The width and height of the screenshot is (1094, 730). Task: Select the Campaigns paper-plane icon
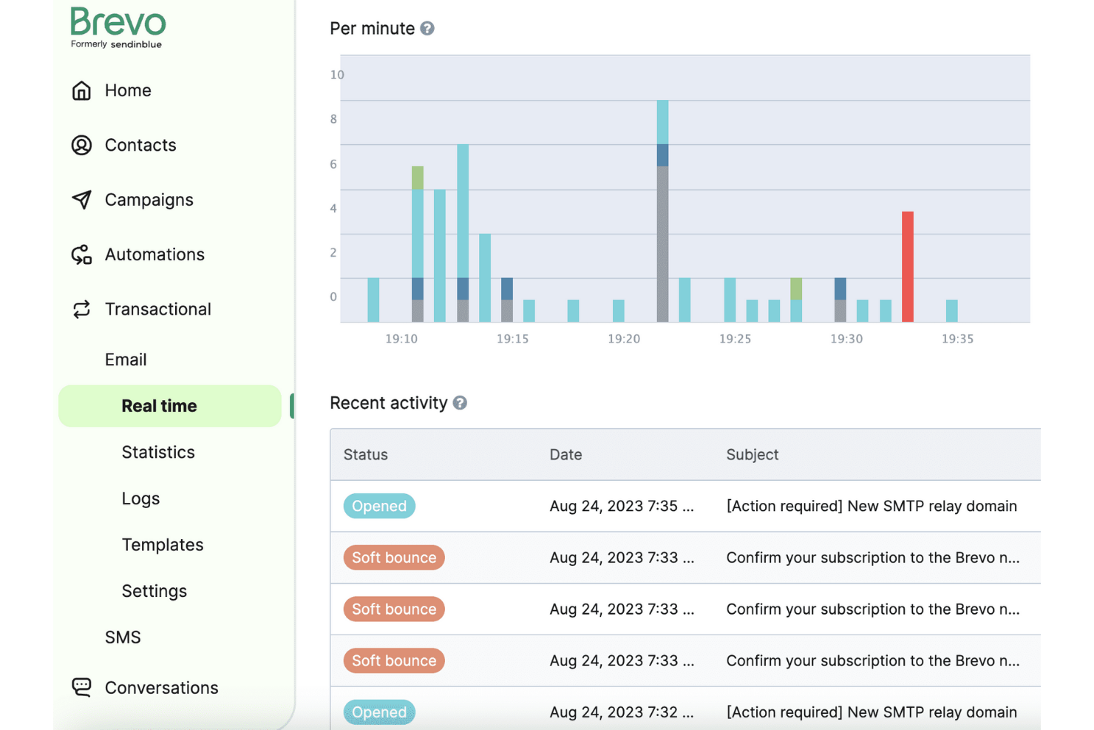[82, 199]
